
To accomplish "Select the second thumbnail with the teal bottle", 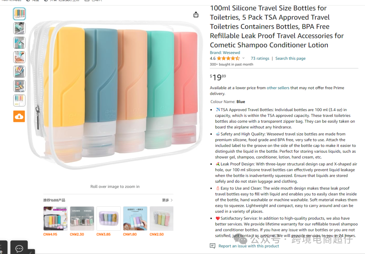I will click(x=19, y=28).
